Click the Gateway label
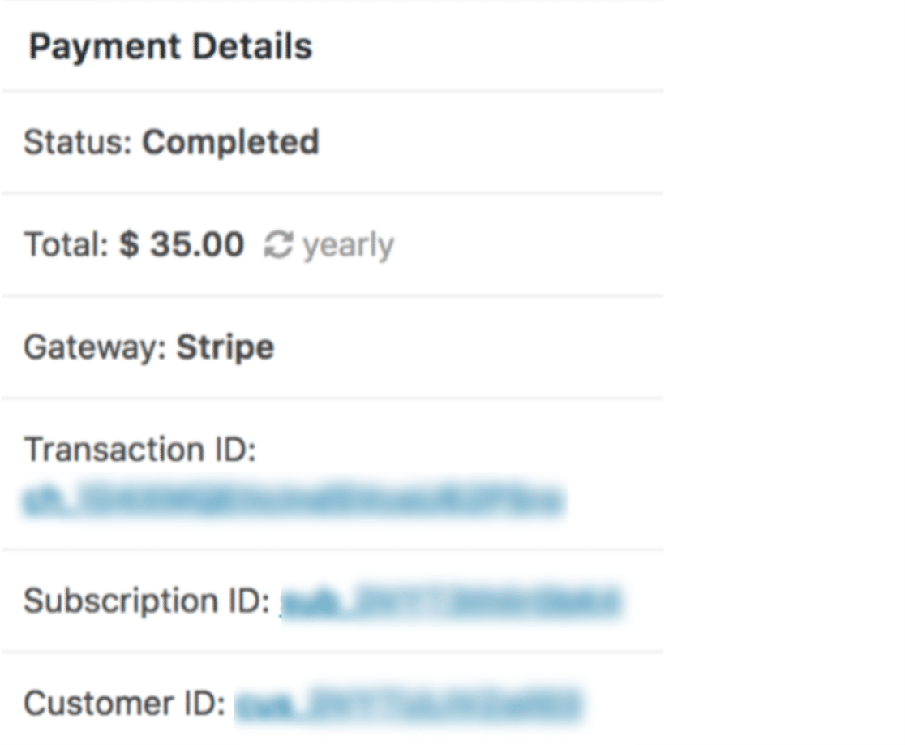The width and height of the screenshot is (905, 745). point(95,347)
